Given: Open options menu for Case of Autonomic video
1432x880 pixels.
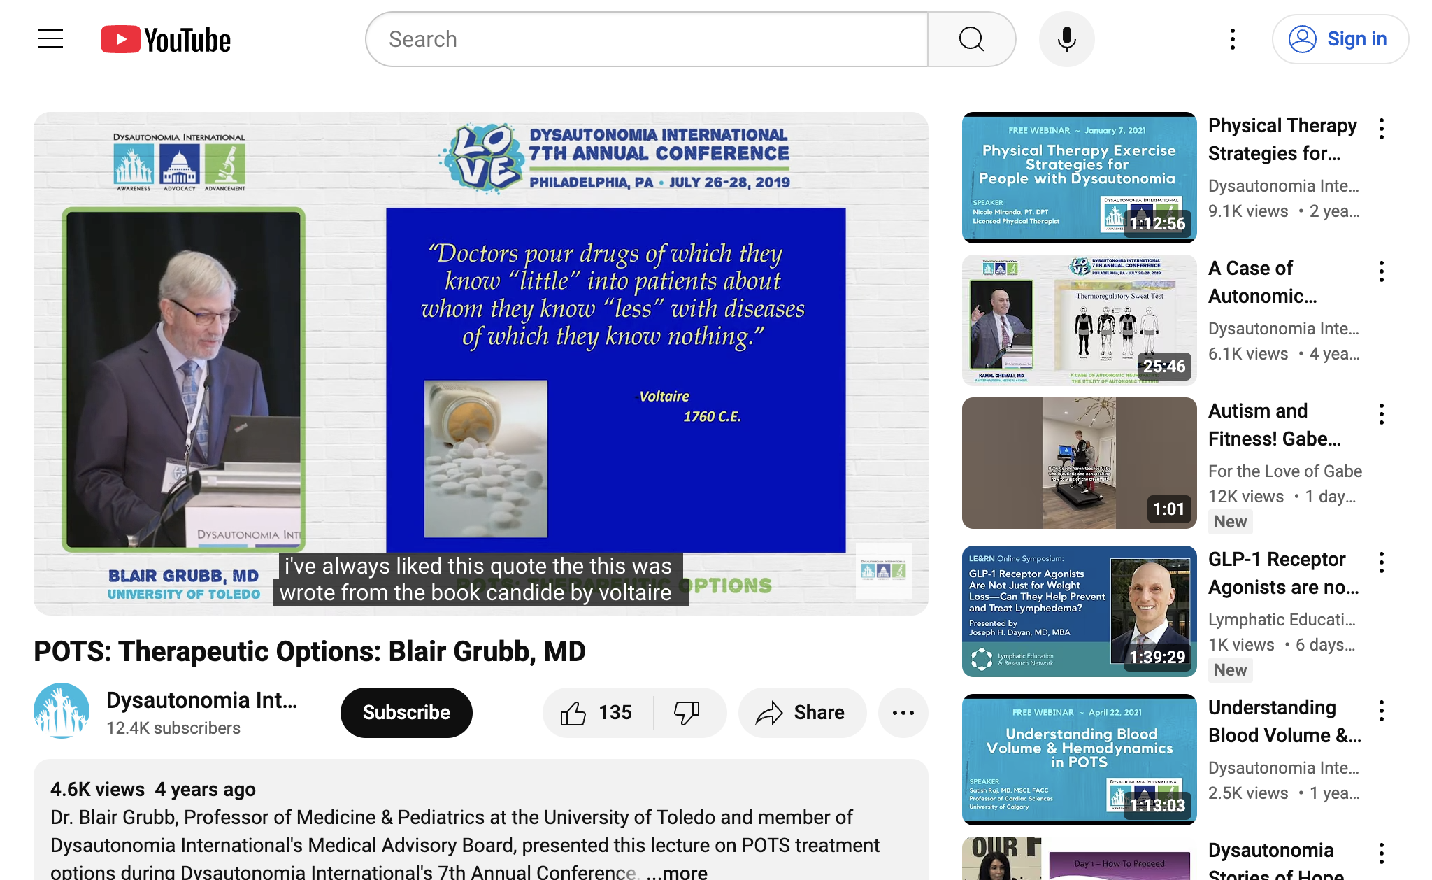Looking at the screenshot, I should [1381, 271].
